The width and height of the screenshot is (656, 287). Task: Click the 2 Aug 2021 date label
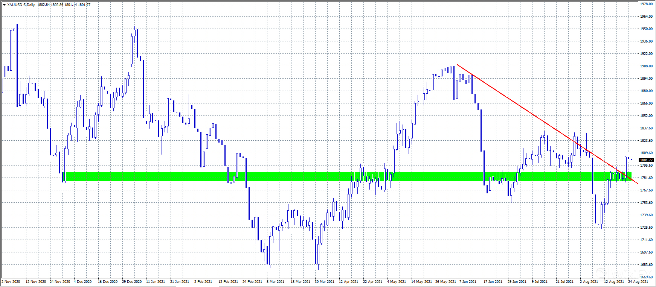coord(589,281)
